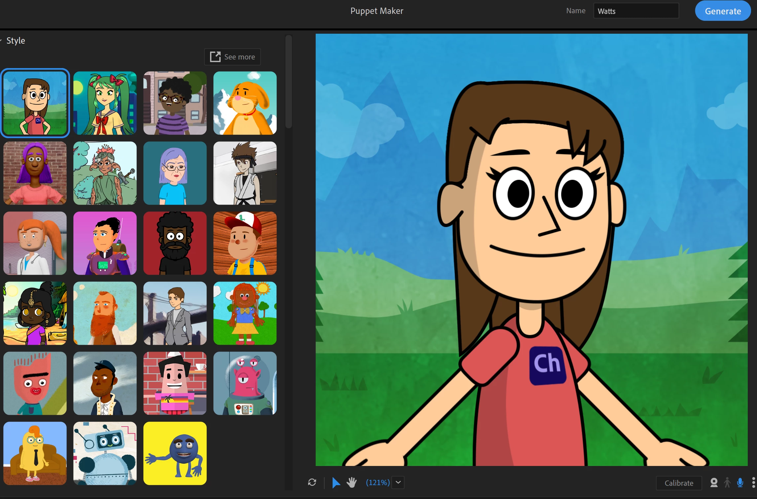Select the Hand pan tool
This screenshot has width=757, height=499.
(352, 482)
